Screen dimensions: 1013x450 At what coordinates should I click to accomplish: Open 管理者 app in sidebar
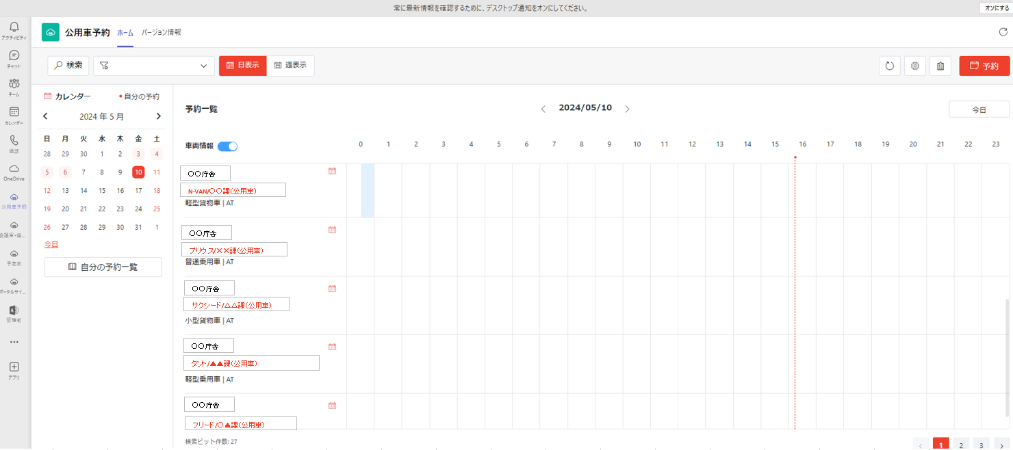(x=14, y=314)
